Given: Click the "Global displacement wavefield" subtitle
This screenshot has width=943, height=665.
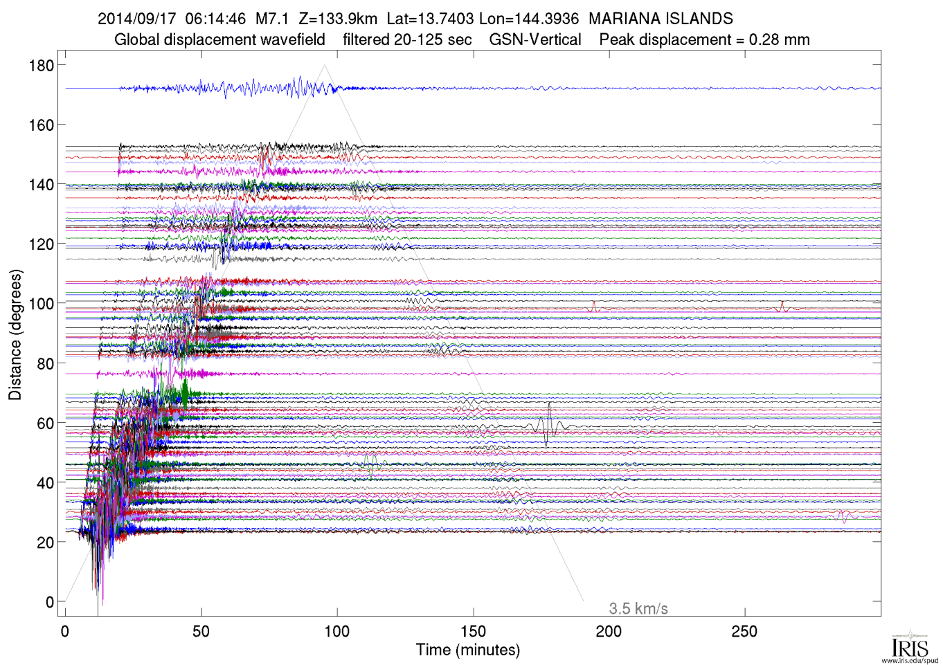Looking at the screenshot, I should 219,40.
